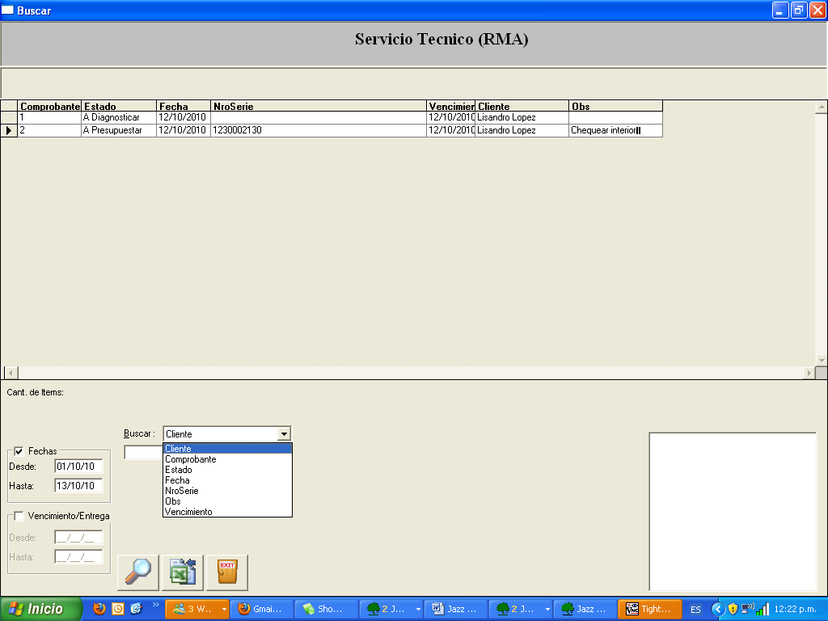
Task: Open the Inicio start button
Action: click(41, 609)
